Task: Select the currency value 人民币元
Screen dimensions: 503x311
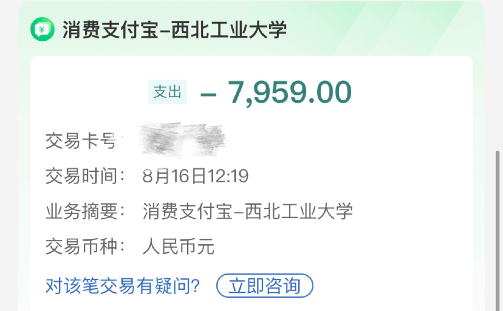Action: (178, 247)
